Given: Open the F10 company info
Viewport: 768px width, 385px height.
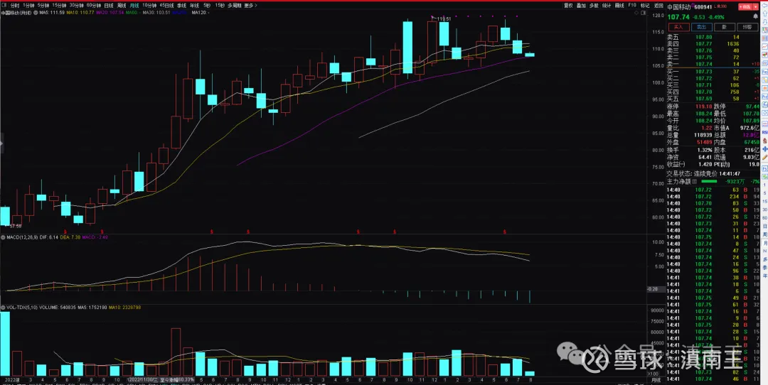Looking at the screenshot, I should (632, 6).
